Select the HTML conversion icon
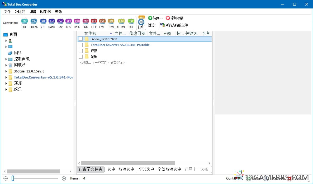 (x=111, y=21)
